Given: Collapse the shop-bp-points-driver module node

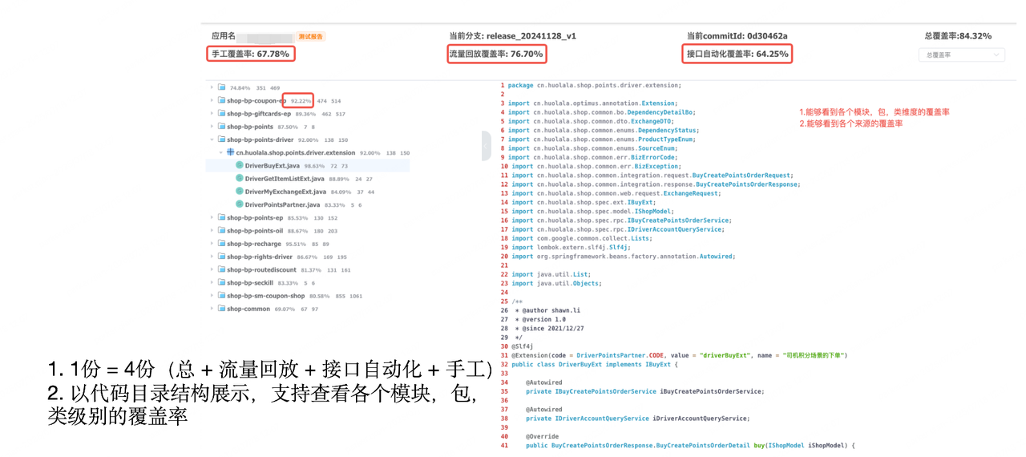Looking at the screenshot, I should [x=212, y=140].
